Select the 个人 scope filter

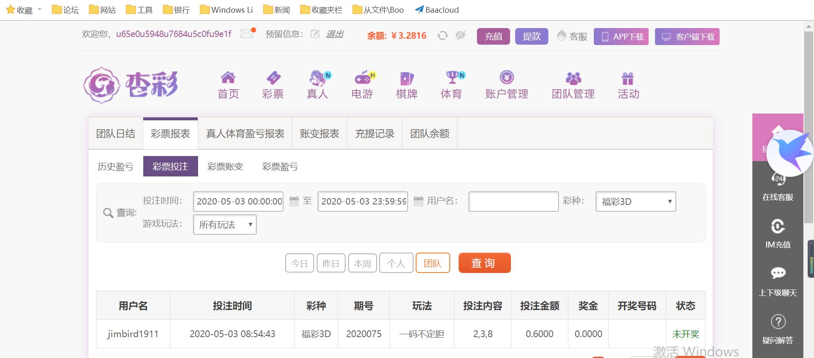click(x=396, y=263)
